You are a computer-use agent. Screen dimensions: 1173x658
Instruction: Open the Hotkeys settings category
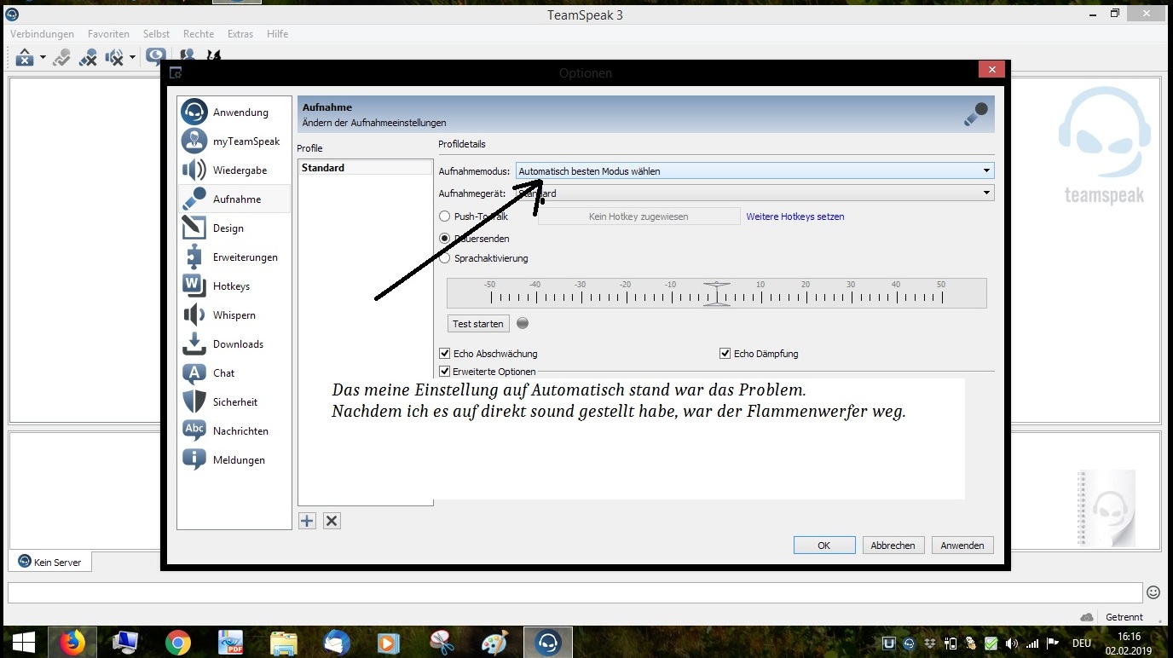point(234,286)
